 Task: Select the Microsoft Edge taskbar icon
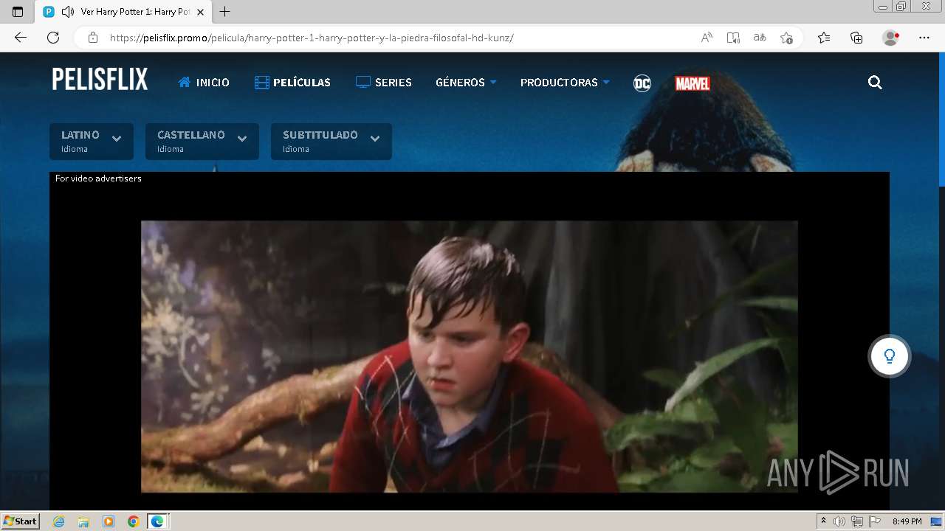point(158,521)
